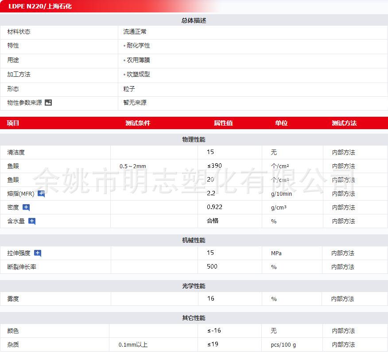This screenshot has height=352, width=388.
Task: Click the 测试条件 column header
Action: [x=138, y=123]
